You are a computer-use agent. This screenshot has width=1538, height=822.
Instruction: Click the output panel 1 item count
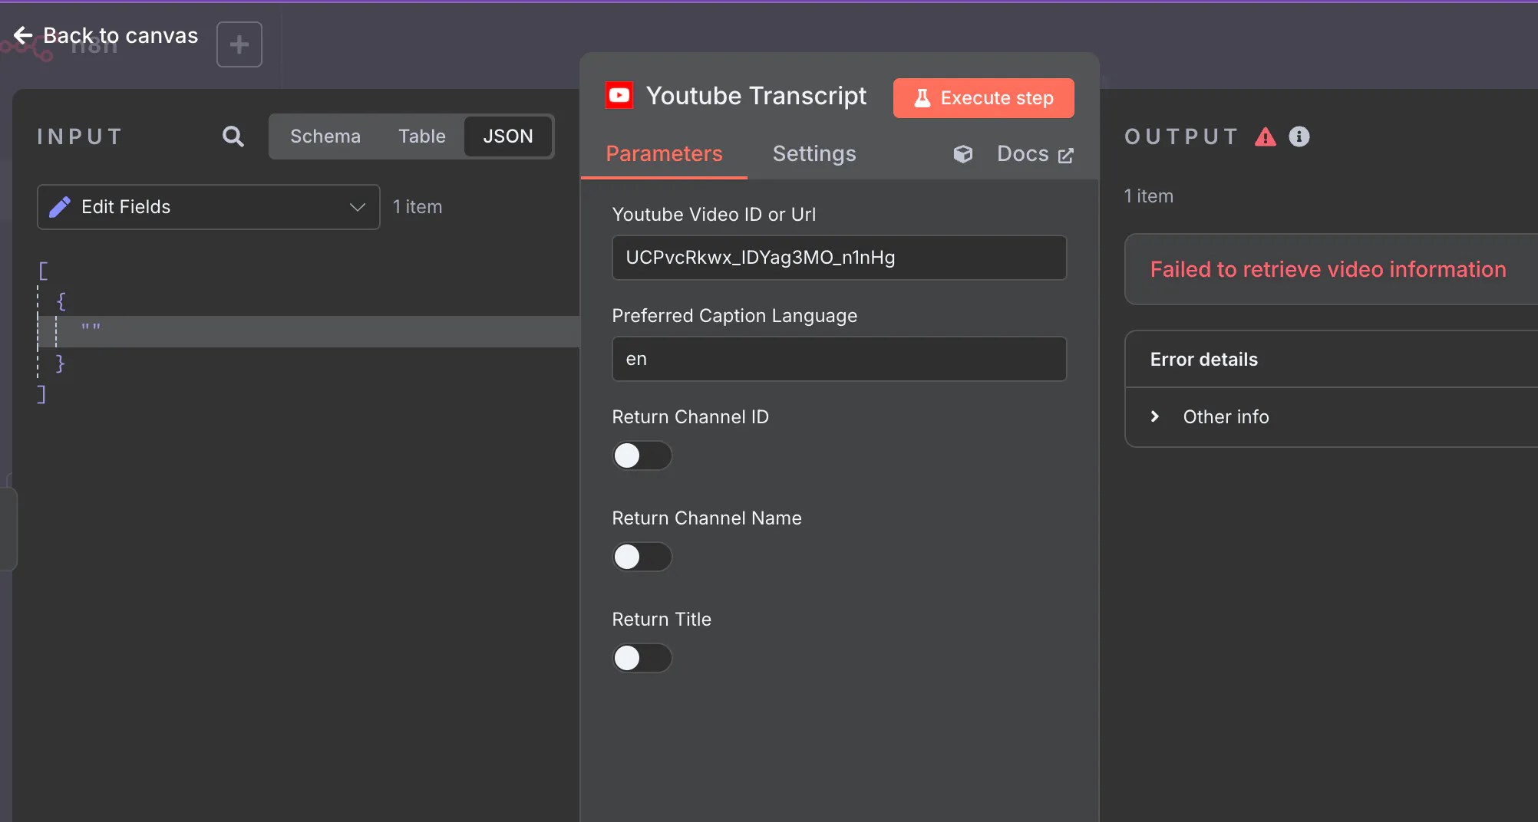[x=1149, y=196]
